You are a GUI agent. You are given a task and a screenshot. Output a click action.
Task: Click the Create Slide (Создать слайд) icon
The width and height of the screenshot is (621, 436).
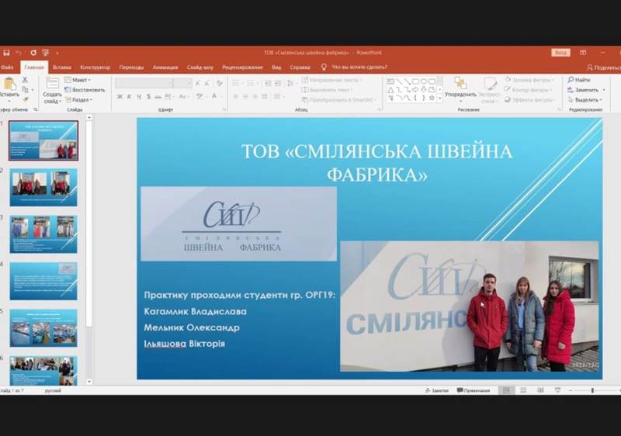52,84
